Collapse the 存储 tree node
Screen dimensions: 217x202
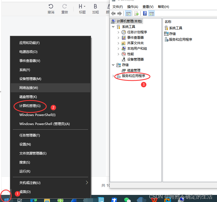(113, 65)
